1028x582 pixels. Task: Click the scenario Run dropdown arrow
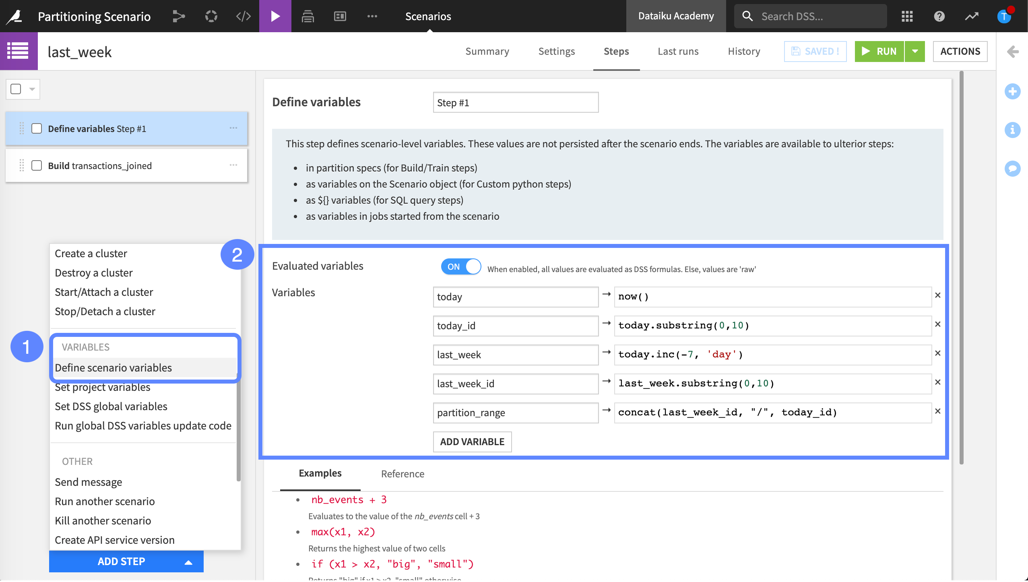(x=915, y=51)
